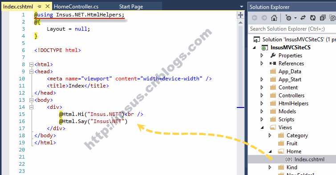Click the App_Data folder icon
336x175 pixels.
[x=273, y=71]
